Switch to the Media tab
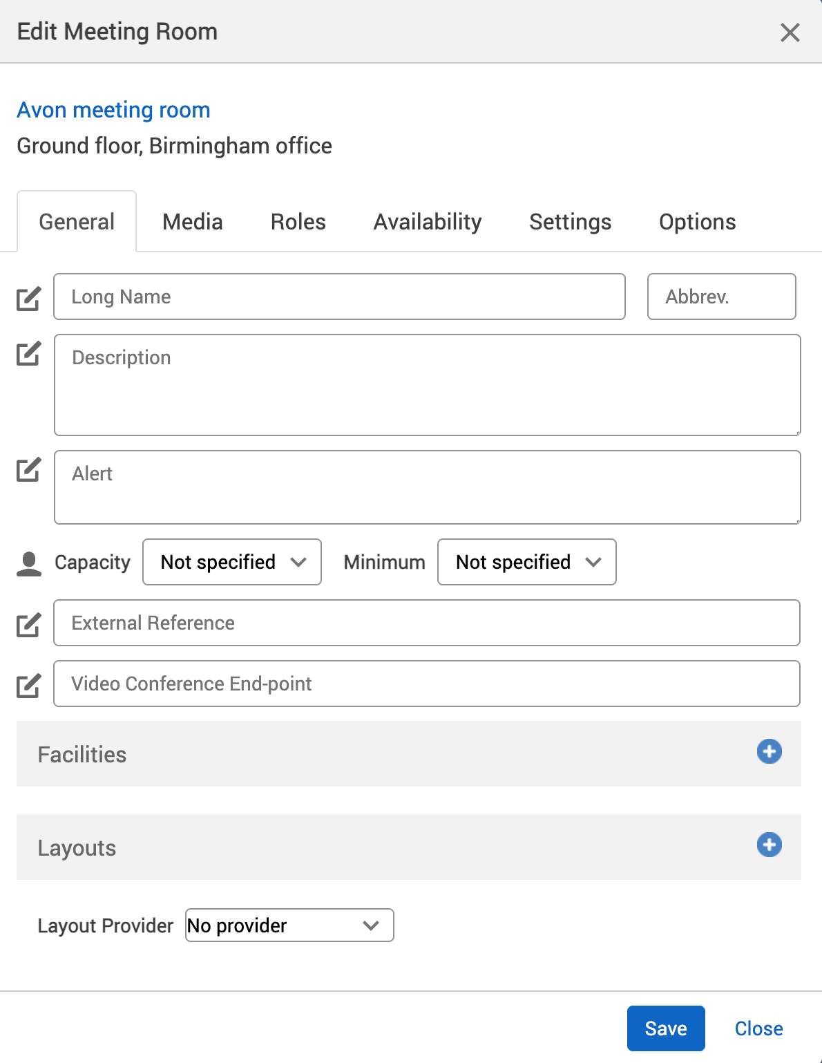The image size is (822, 1063). (192, 221)
